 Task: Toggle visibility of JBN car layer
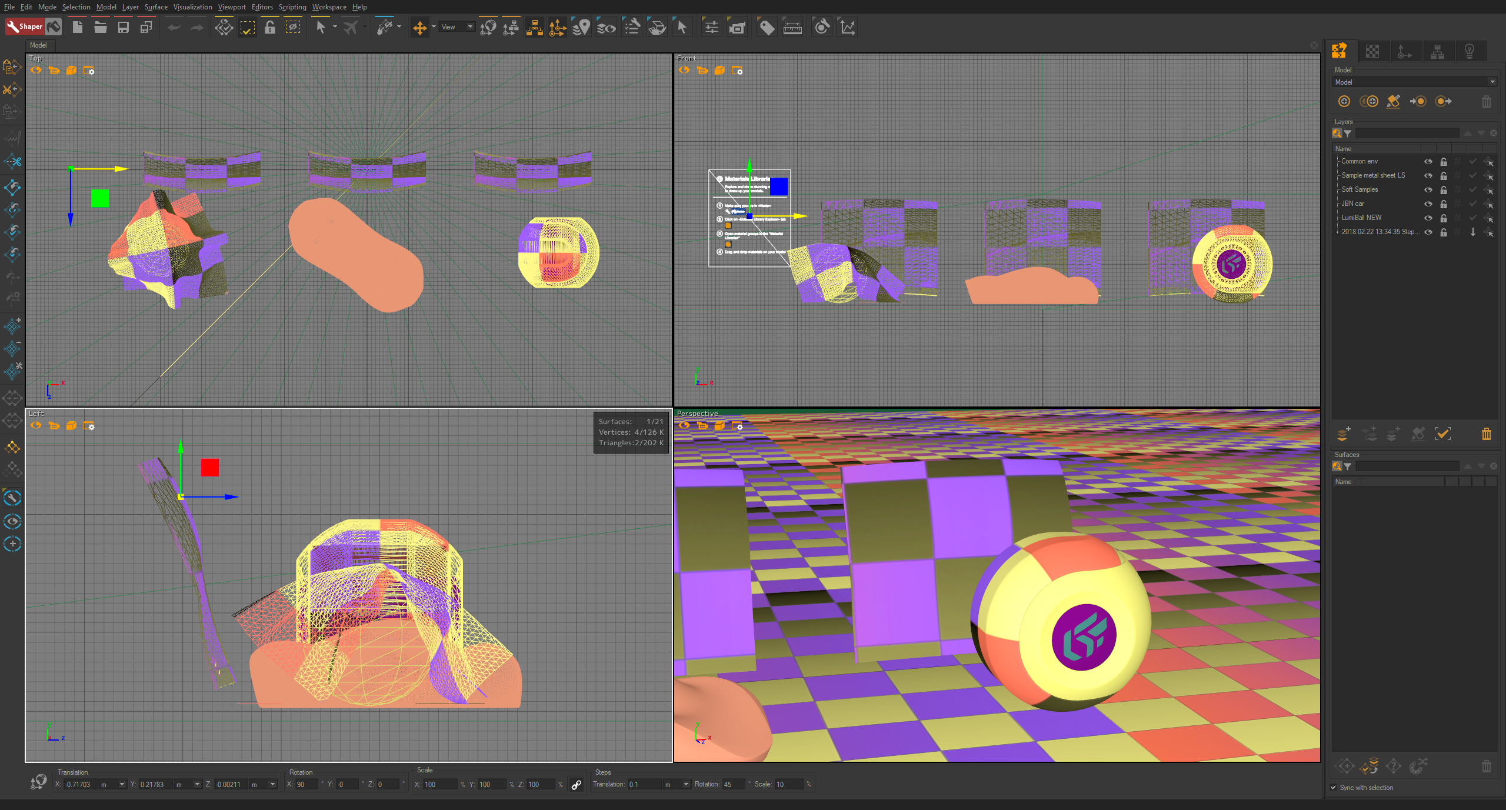coord(1428,204)
